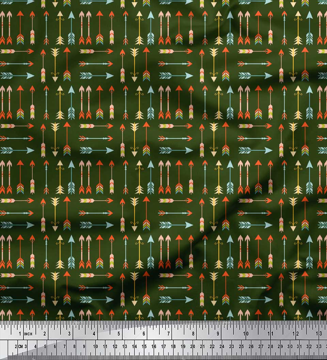Select centimeter-scale number "29" on the ruler

(280, 346)
